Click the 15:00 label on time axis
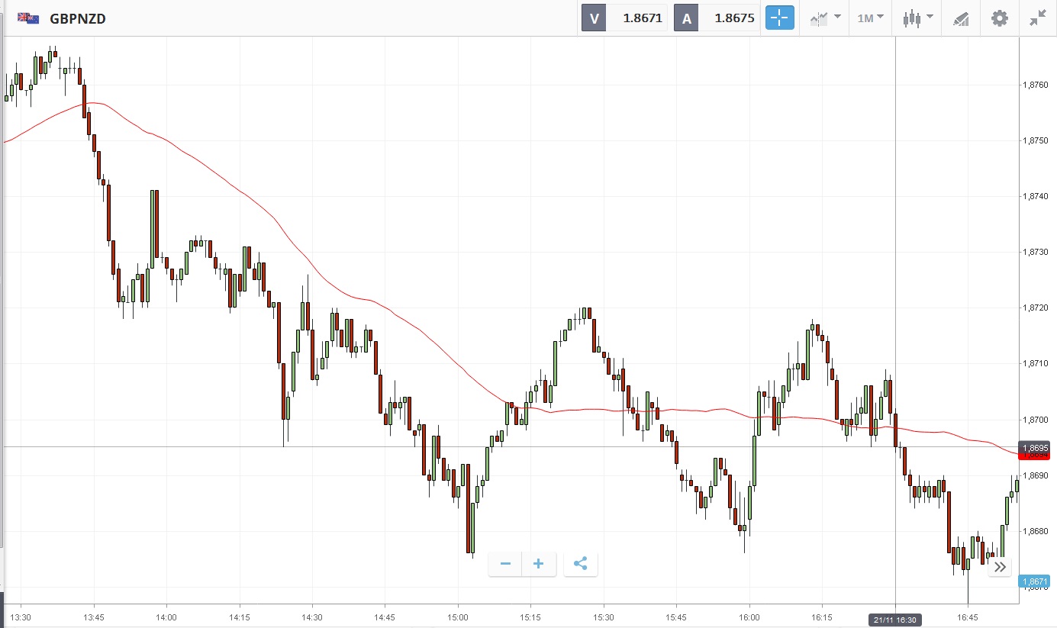This screenshot has width=1057, height=628. [x=457, y=617]
